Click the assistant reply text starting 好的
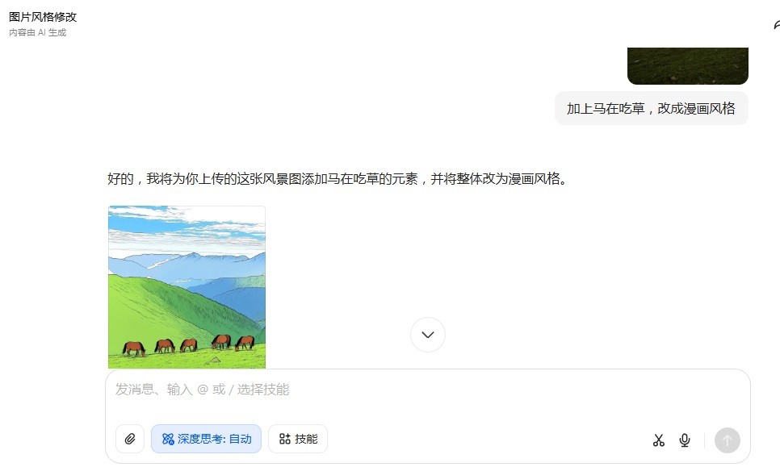The image size is (780, 467). tap(338, 179)
